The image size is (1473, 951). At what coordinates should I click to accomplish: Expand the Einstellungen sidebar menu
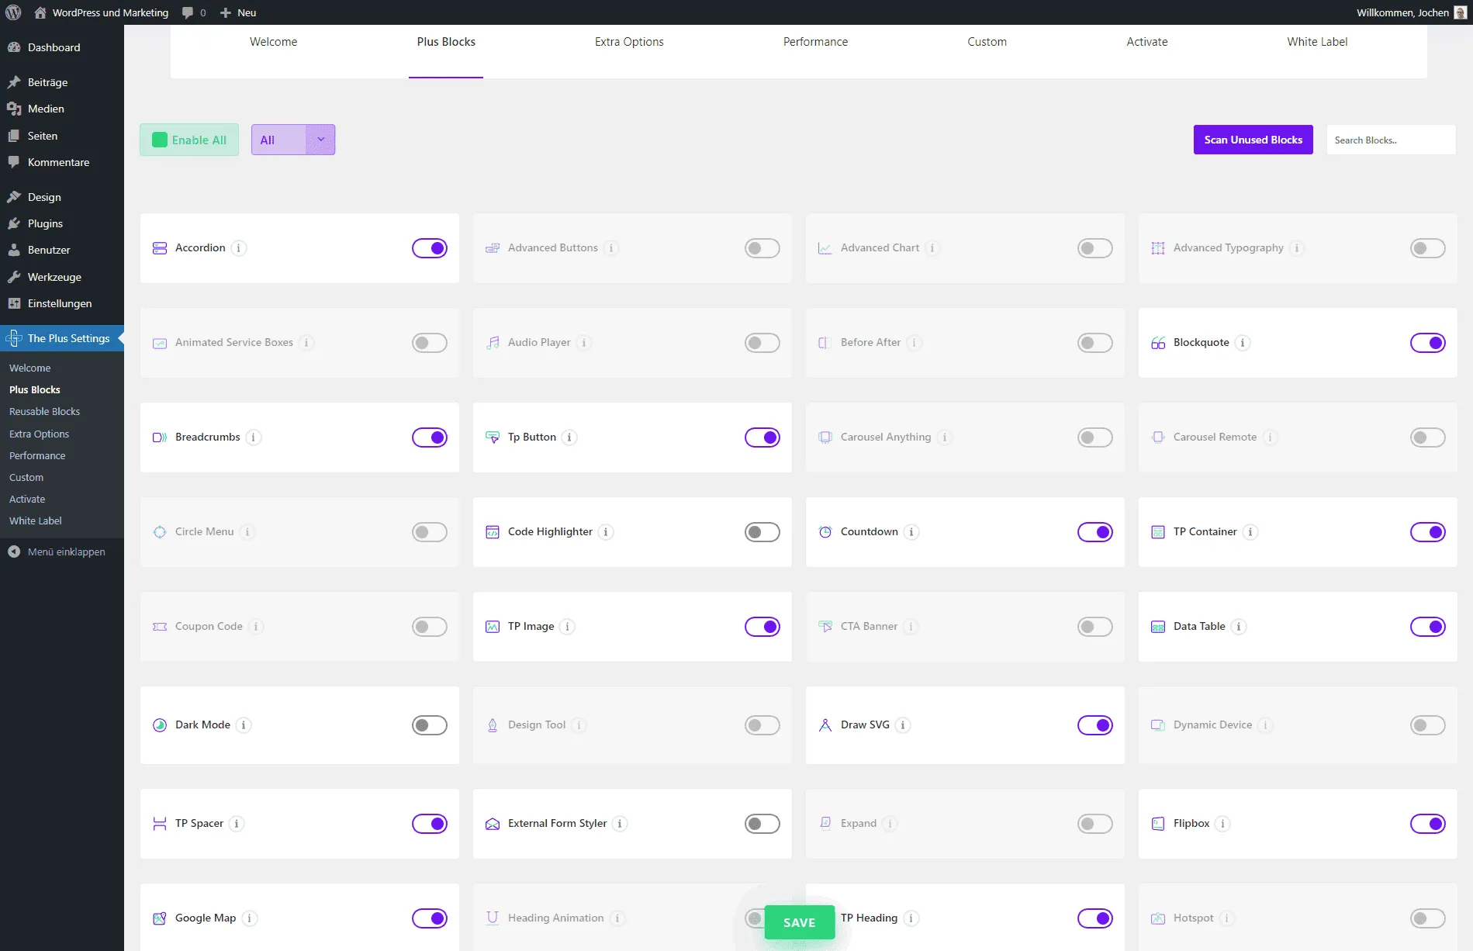[x=62, y=303]
